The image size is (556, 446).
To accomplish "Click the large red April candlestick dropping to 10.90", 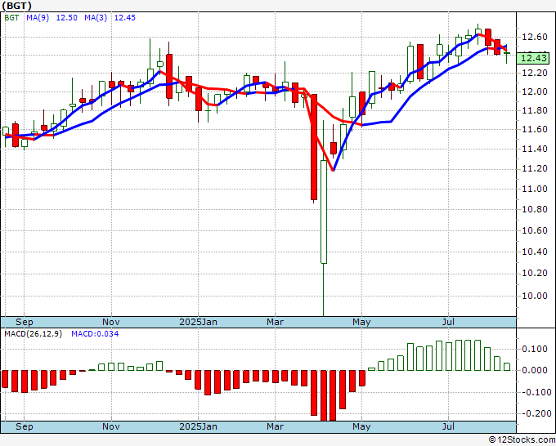I will [314, 147].
